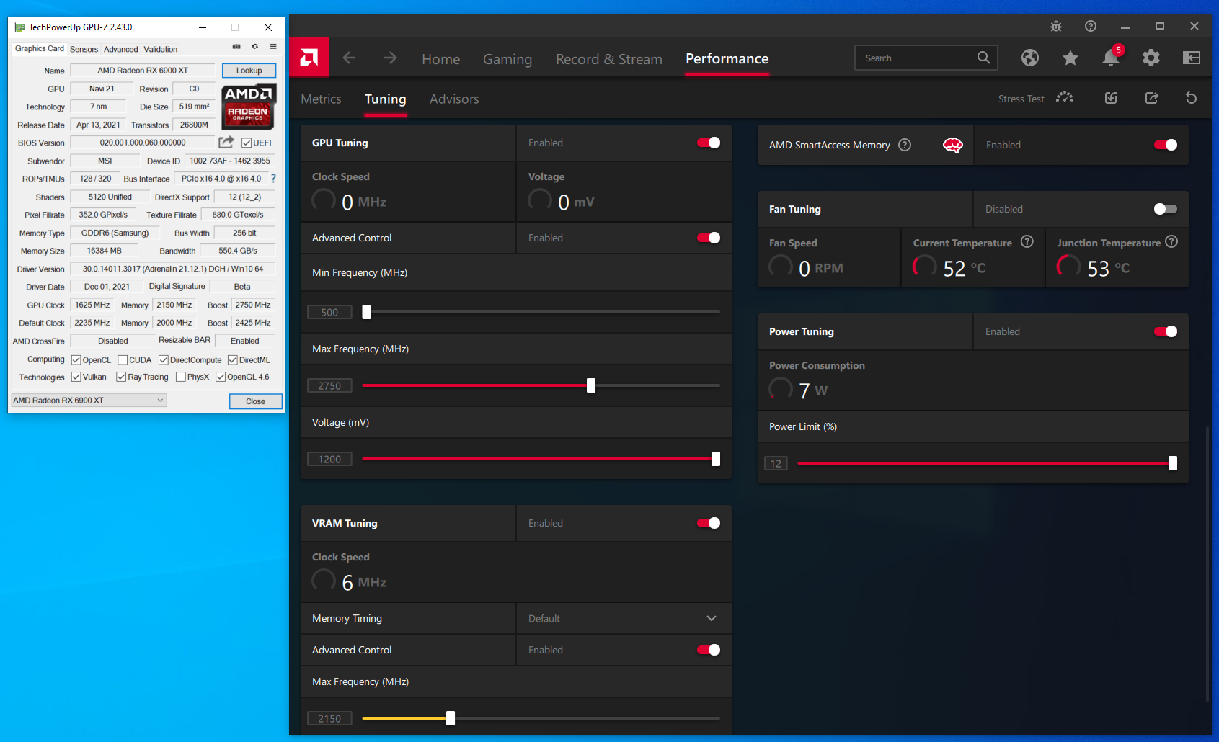This screenshot has height=742, width=1219.
Task: Click GPU-Z BIOS export share icon
Action: coord(226,142)
